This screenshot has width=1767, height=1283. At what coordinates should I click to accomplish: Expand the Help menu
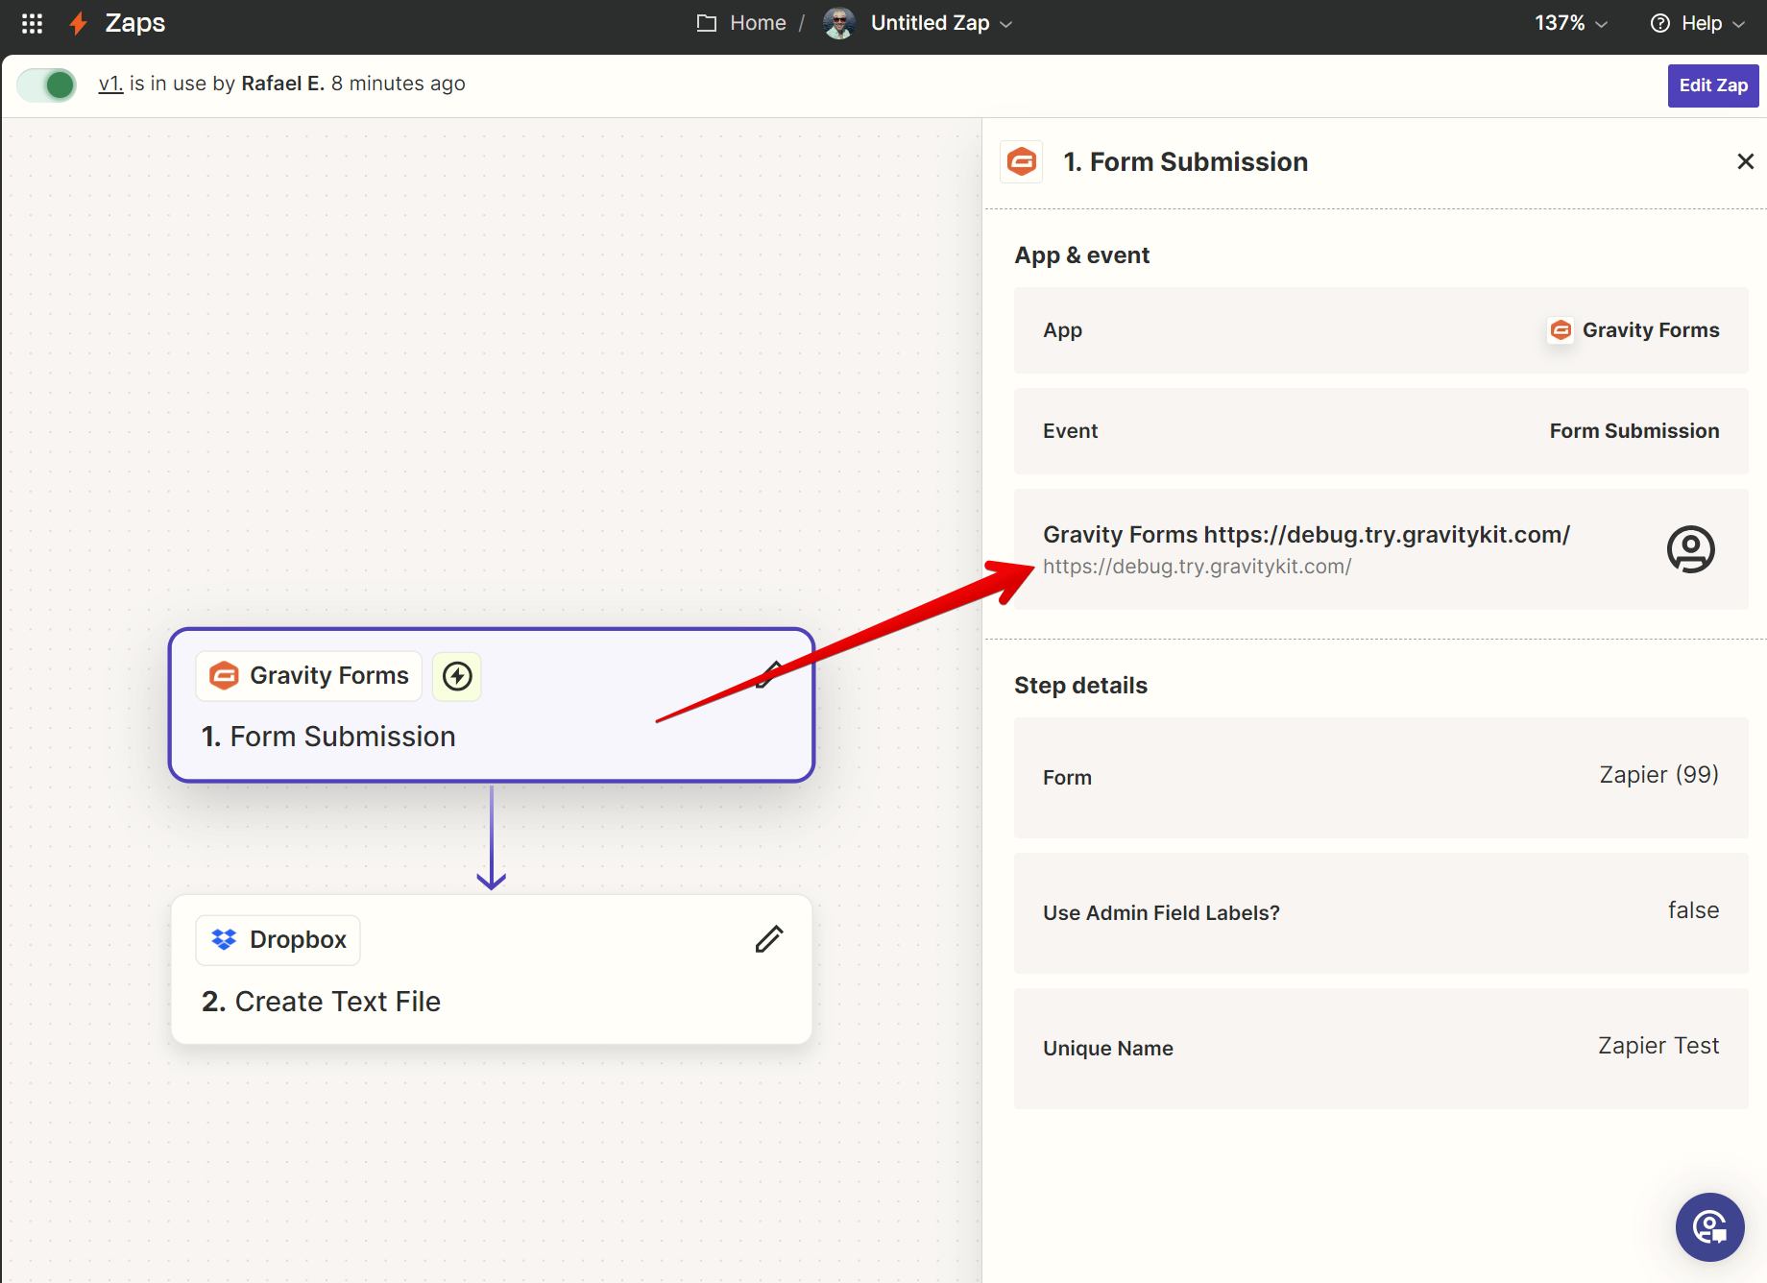[x=1698, y=23]
